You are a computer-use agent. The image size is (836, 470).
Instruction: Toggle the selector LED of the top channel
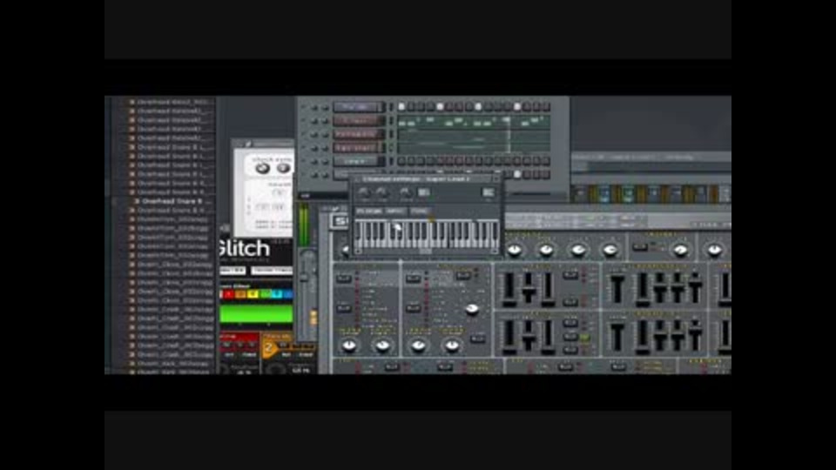(x=391, y=107)
